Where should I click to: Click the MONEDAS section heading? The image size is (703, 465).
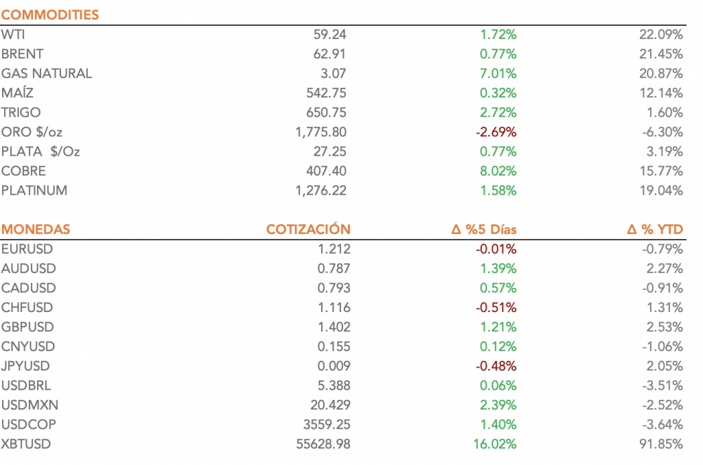pos(36,230)
